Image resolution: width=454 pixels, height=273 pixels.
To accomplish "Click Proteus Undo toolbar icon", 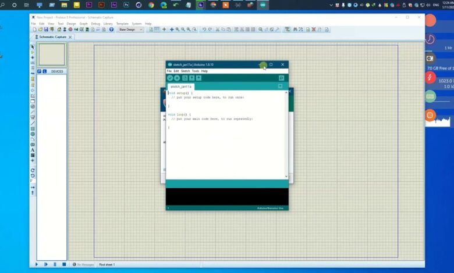I will (204, 30).
